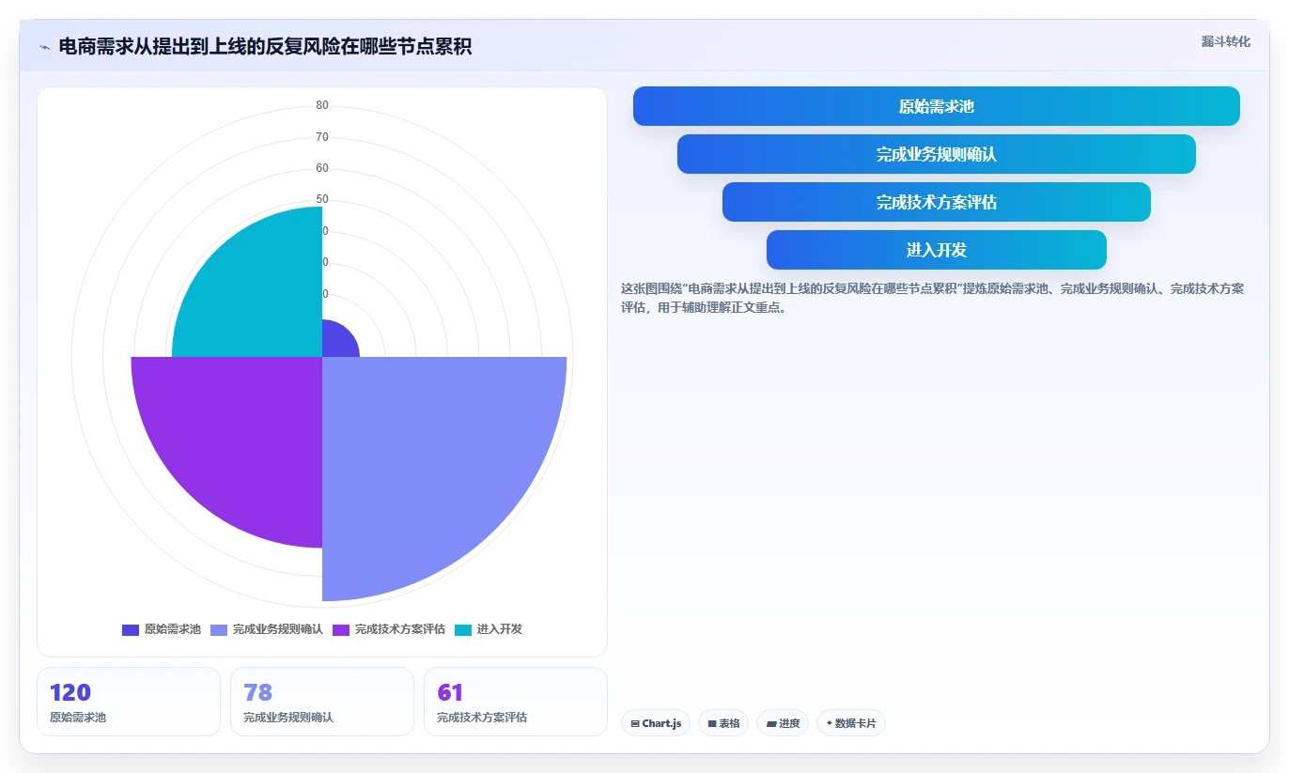Select the 进入开发 funnel bar

click(936, 250)
